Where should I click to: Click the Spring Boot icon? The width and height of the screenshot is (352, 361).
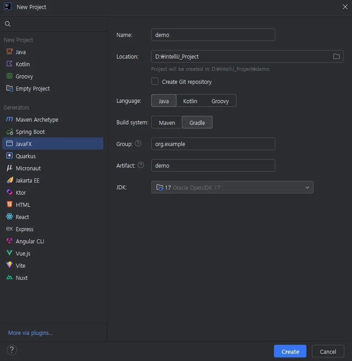tap(9, 132)
